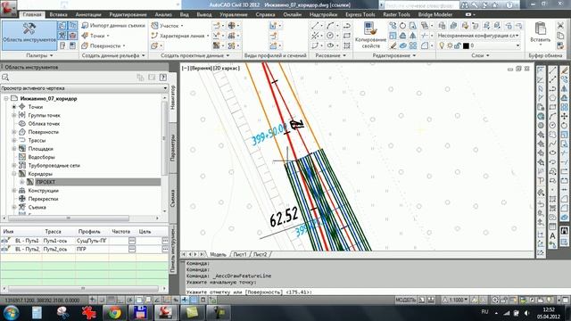Open the Участок dropdown in ribbon

pos(167,26)
